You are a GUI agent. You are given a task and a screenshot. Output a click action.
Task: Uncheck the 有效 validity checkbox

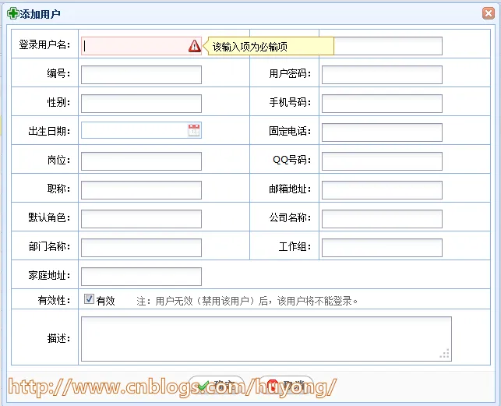pyautogui.click(x=89, y=299)
